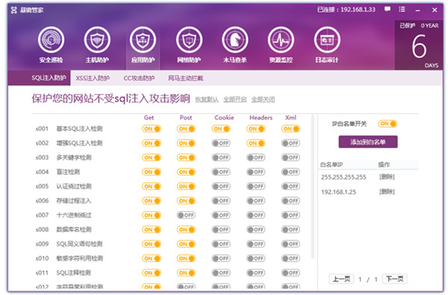This screenshot has height=295, width=448.
Task: Click the Cookie column header
Action: point(224,117)
